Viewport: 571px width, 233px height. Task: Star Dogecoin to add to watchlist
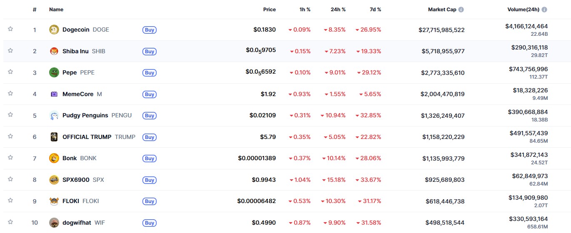coord(10,29)
